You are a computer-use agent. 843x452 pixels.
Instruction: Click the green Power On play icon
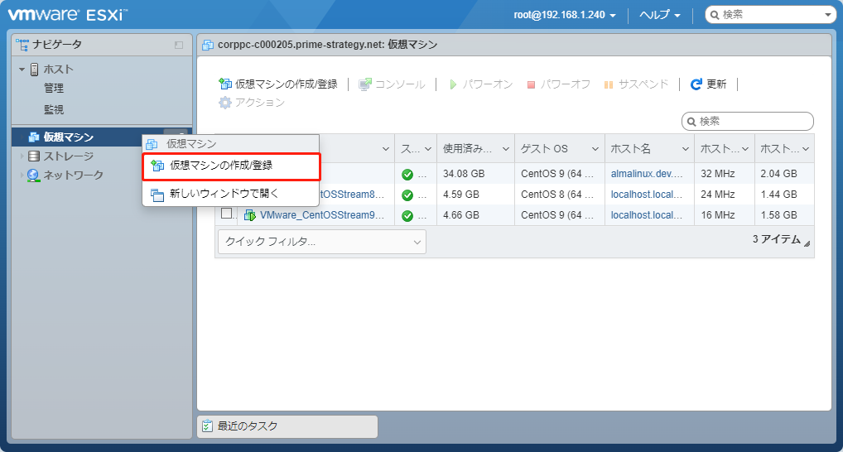click(453, 84)
